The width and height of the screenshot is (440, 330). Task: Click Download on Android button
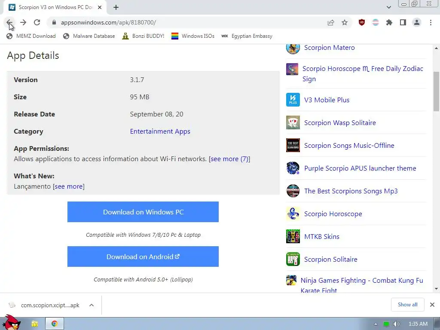(143, 257)
